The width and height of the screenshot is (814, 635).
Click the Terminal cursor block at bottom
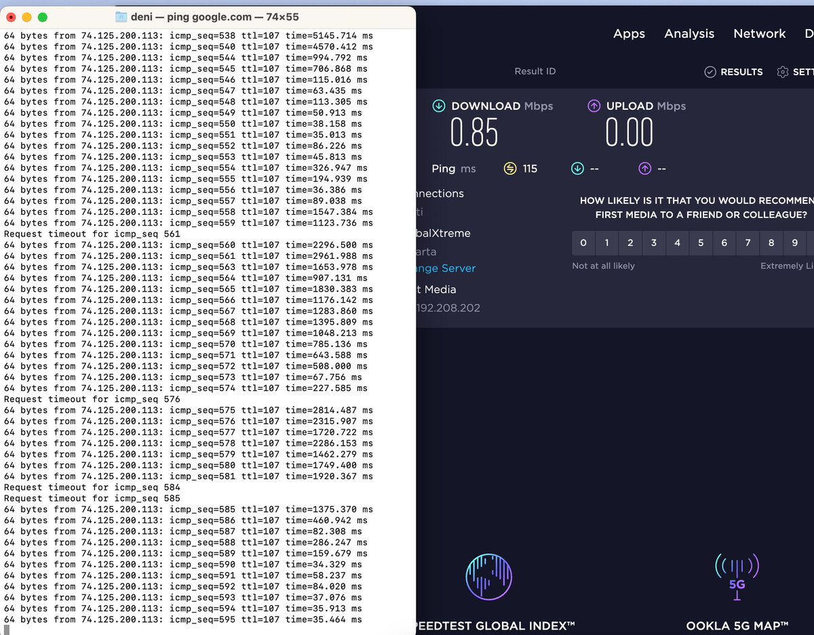point(7,630)
